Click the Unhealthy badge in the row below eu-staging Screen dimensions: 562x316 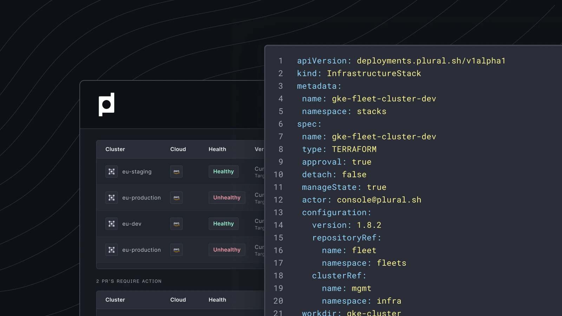[227, 198]
